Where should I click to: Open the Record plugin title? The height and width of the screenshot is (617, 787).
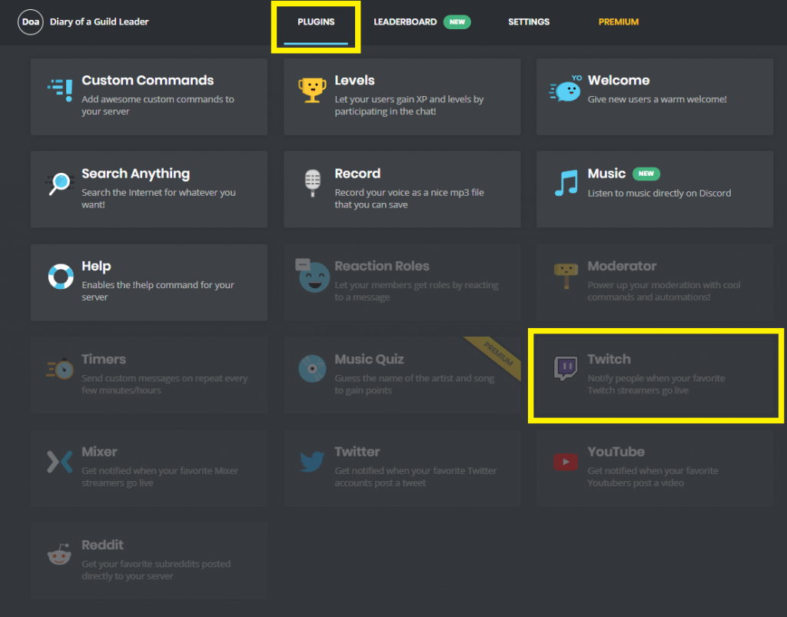357,174
